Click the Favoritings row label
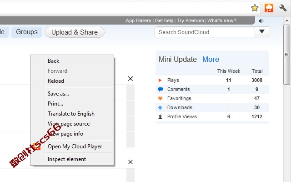The height and width of the screenshot is (182, 291). (x=179, y=98)
